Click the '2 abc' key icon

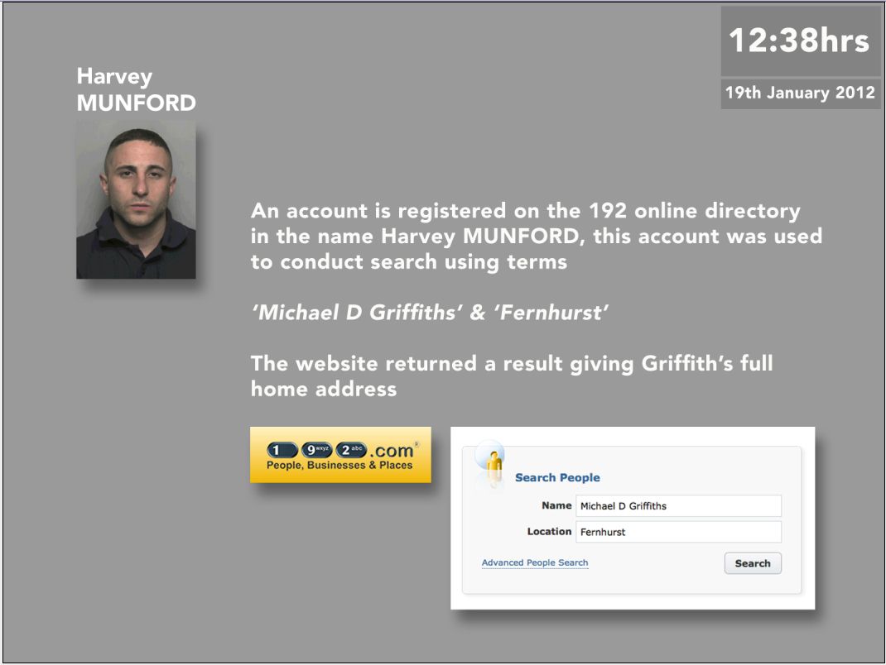point(351,451)
